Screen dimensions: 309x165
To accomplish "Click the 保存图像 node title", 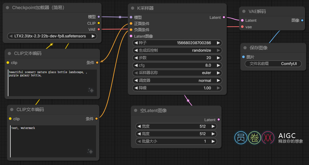I will pos(258,48).
